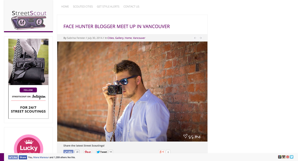Toggle the Like button in bottom bar
The image size is (298, 161).
coord(13,157)
